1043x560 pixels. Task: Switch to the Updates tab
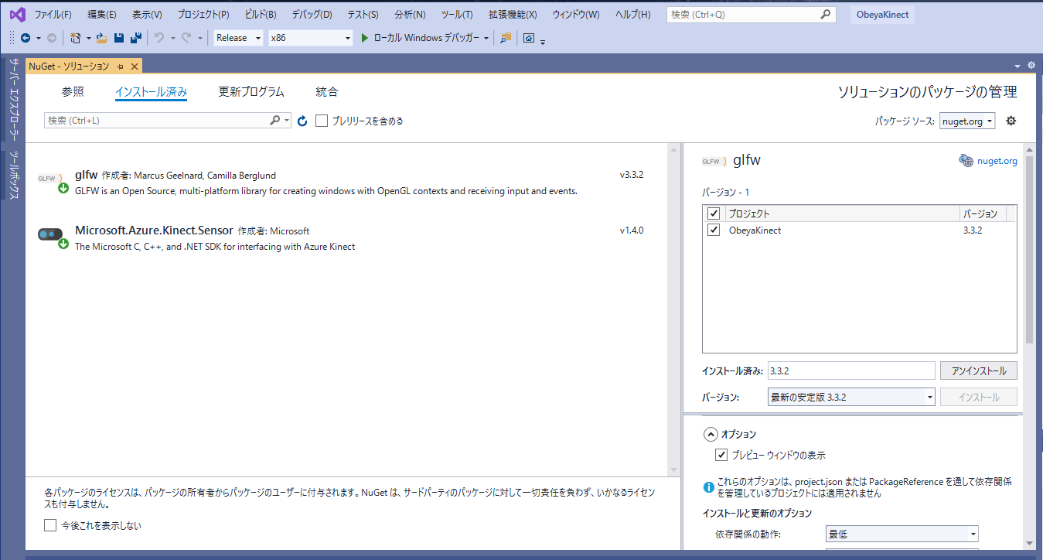(251, 92)
